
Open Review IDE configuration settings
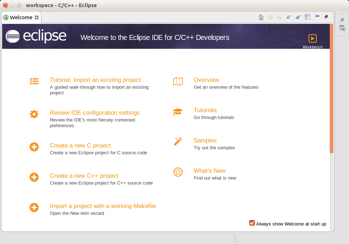[95, 113]
